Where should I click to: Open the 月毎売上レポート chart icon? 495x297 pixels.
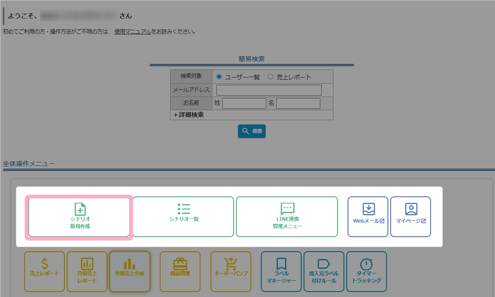(x=87, y=264)
